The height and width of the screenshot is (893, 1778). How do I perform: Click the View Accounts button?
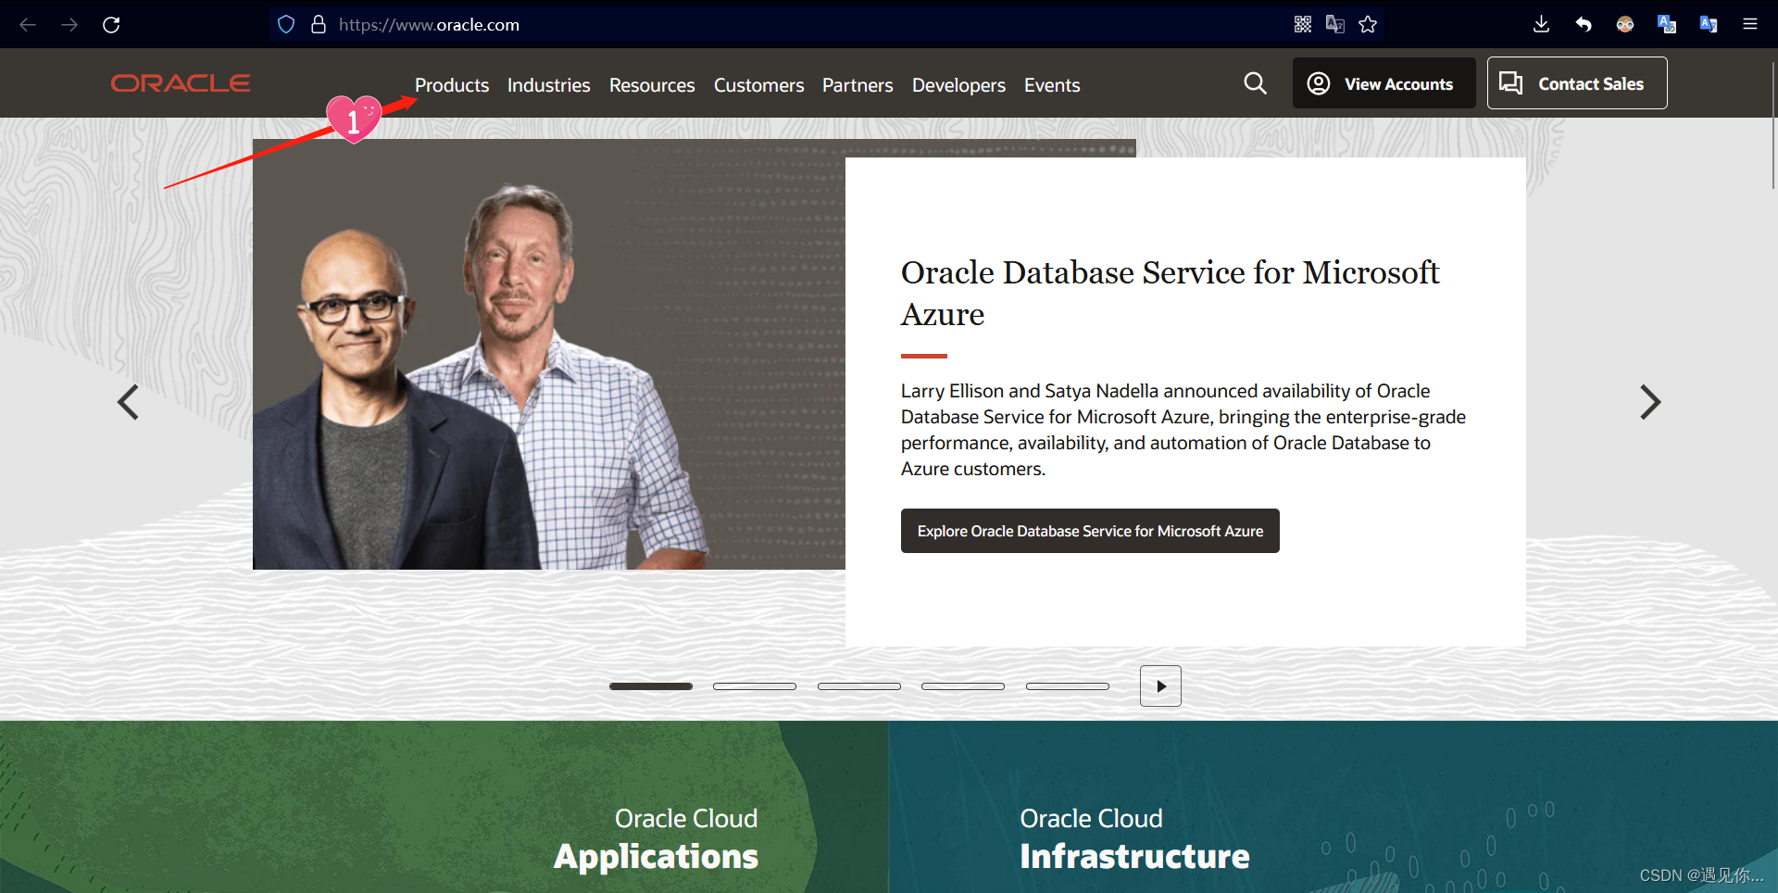(x=1384, y=83)
